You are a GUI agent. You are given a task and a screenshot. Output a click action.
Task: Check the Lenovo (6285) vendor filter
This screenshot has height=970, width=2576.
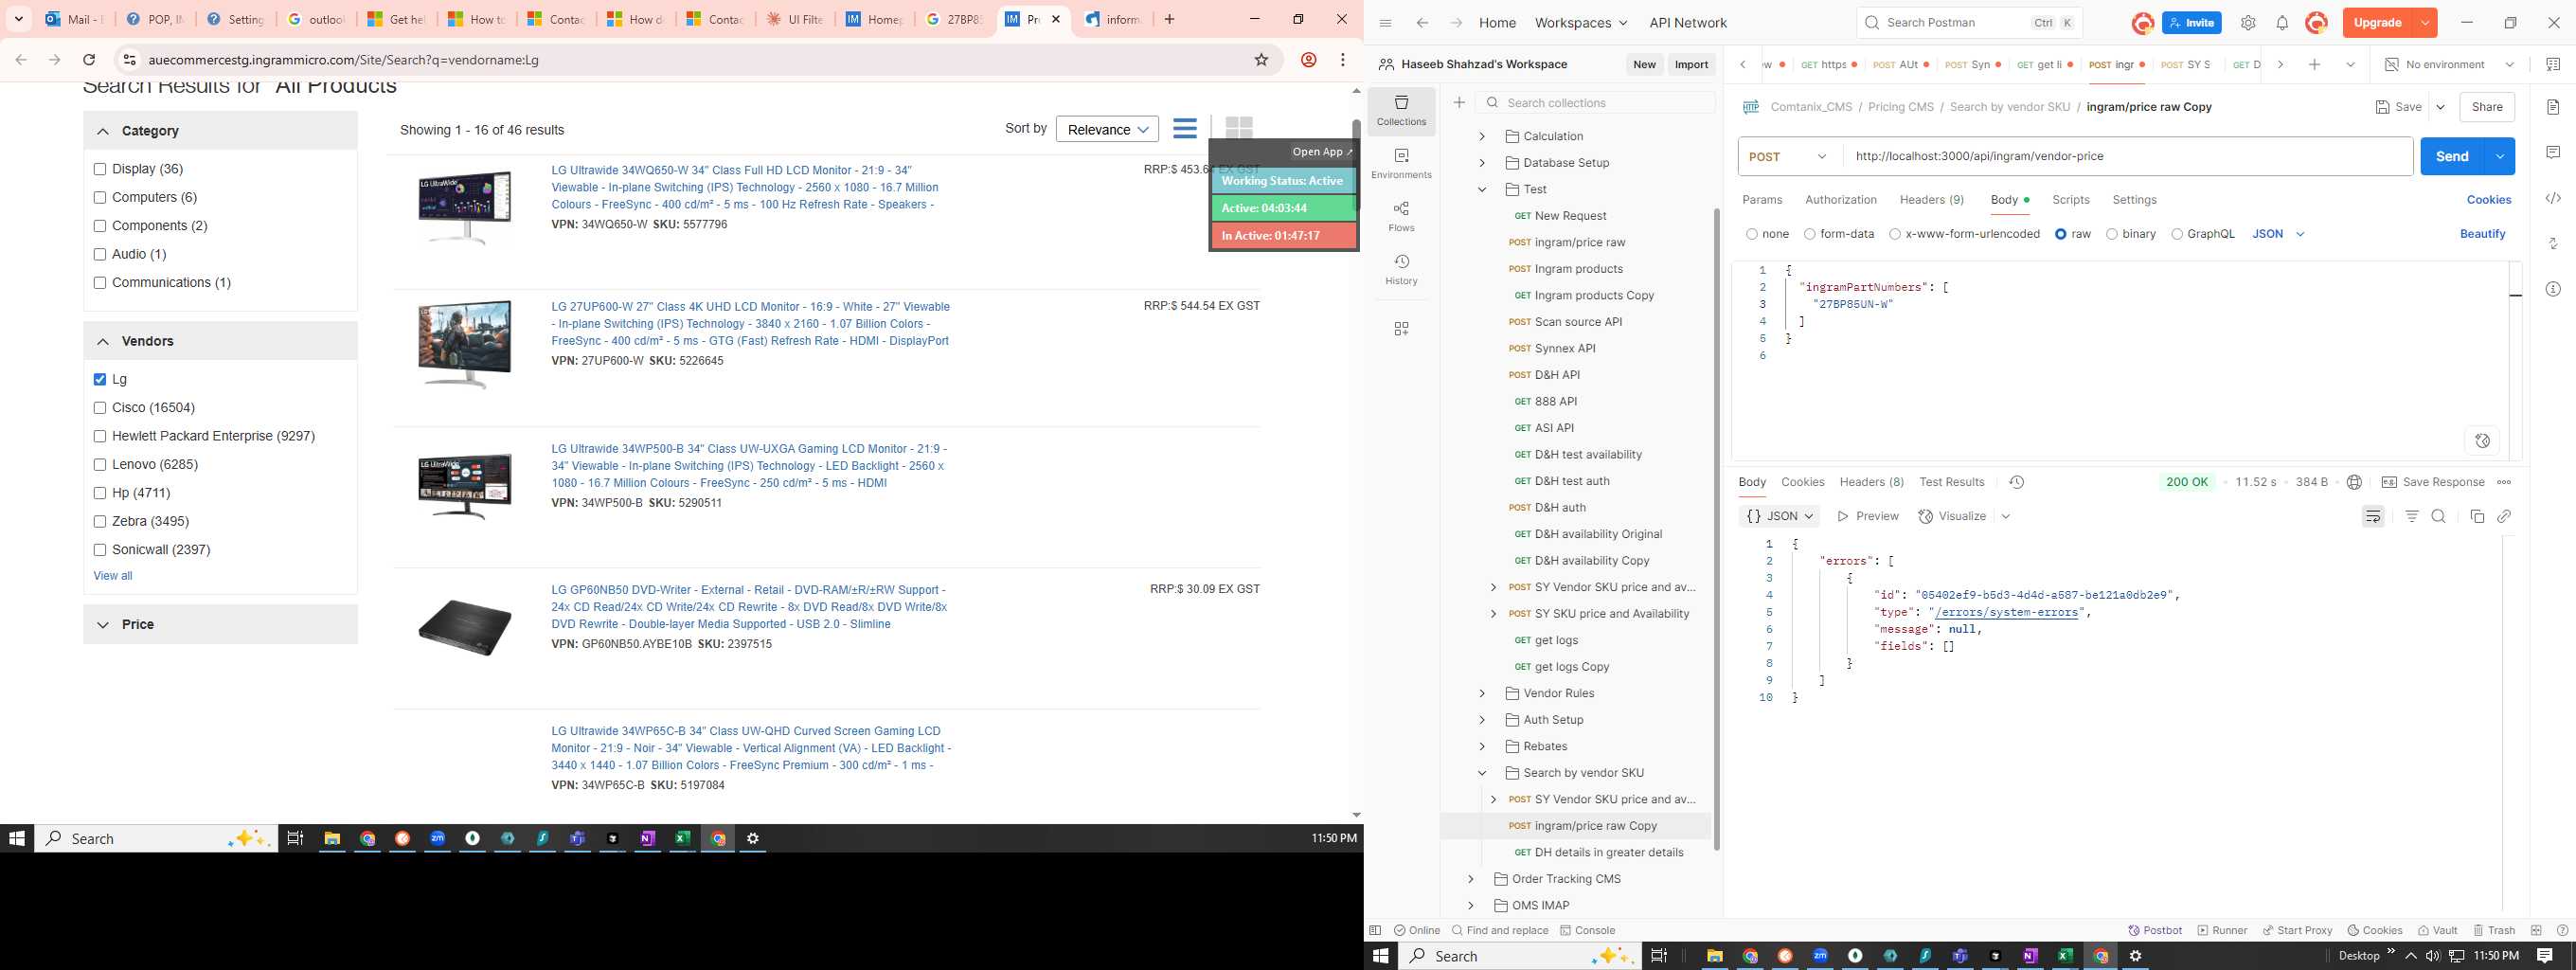coord(100,465)
